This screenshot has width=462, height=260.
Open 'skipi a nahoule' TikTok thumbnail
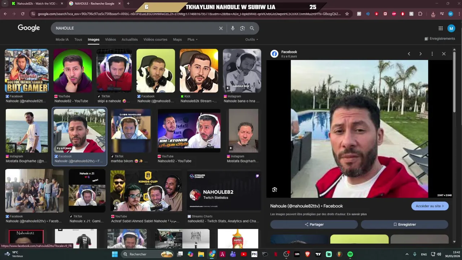[x=114, y=71]
